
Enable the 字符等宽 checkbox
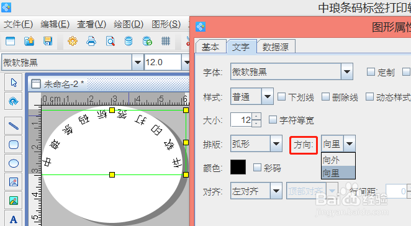273,120
